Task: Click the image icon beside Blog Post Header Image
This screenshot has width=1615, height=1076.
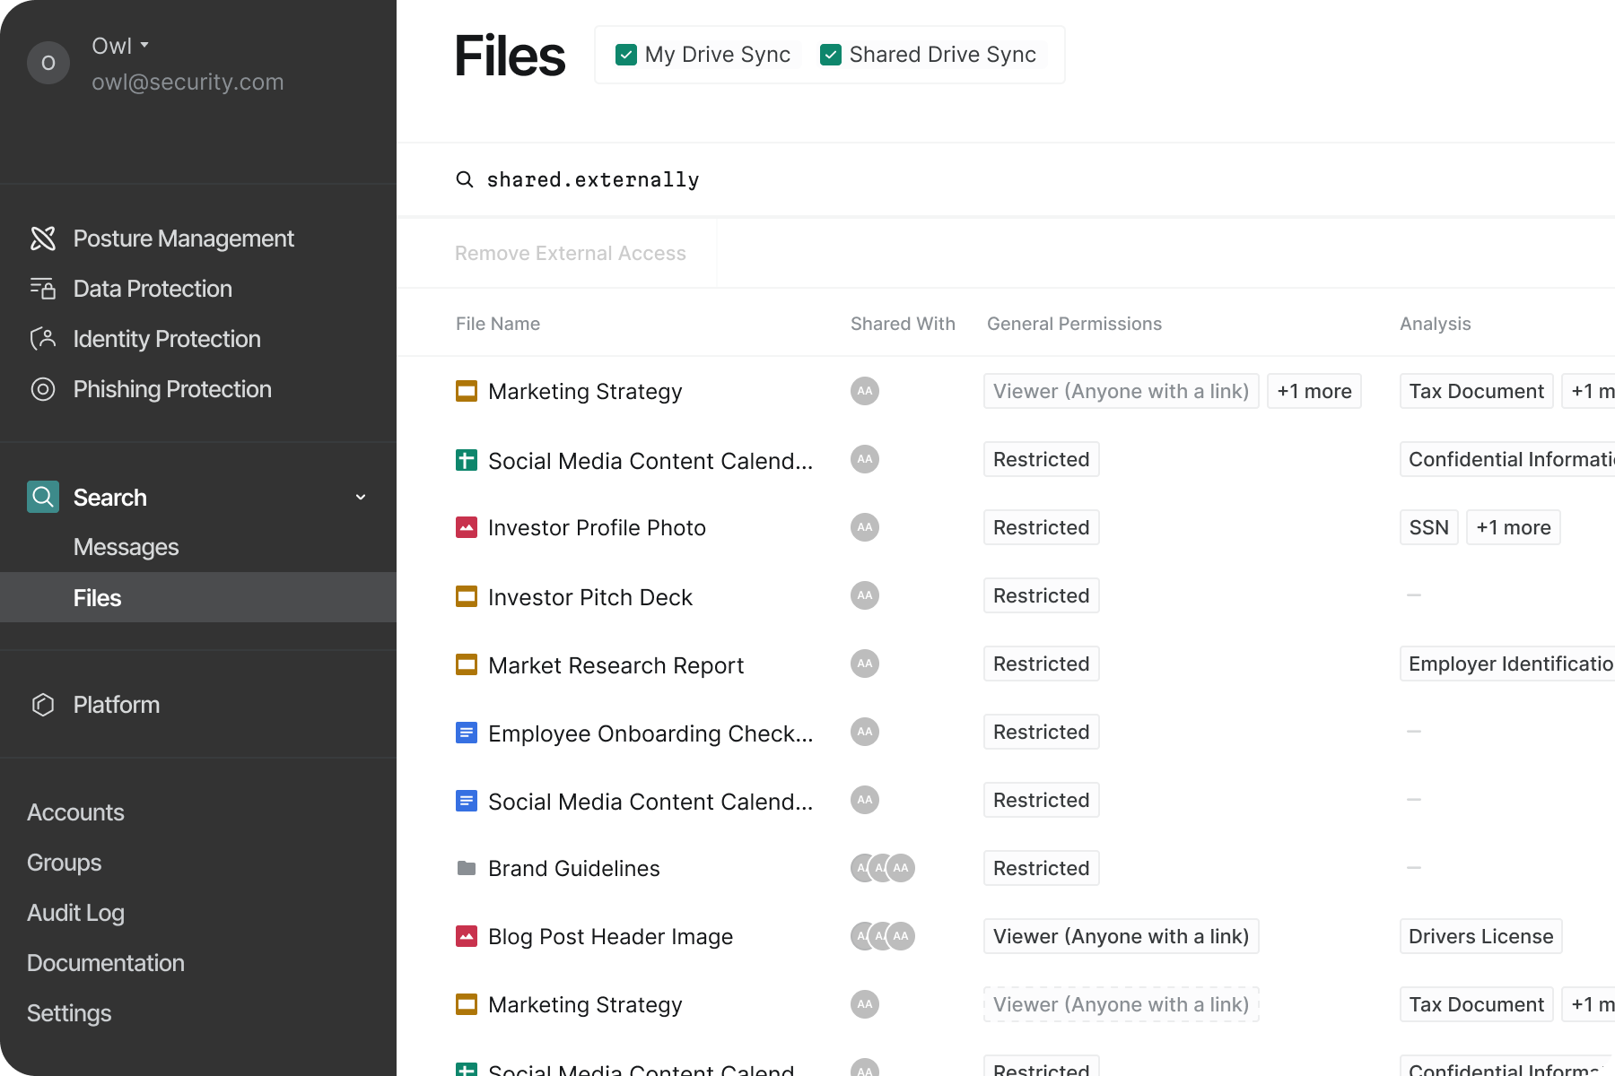Action: [467, 936]
